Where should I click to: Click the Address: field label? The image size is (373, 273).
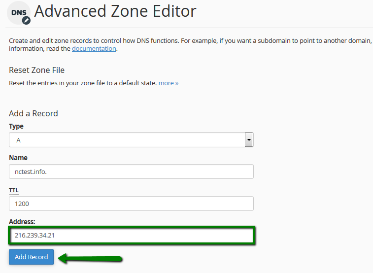(x=22, y=222)
